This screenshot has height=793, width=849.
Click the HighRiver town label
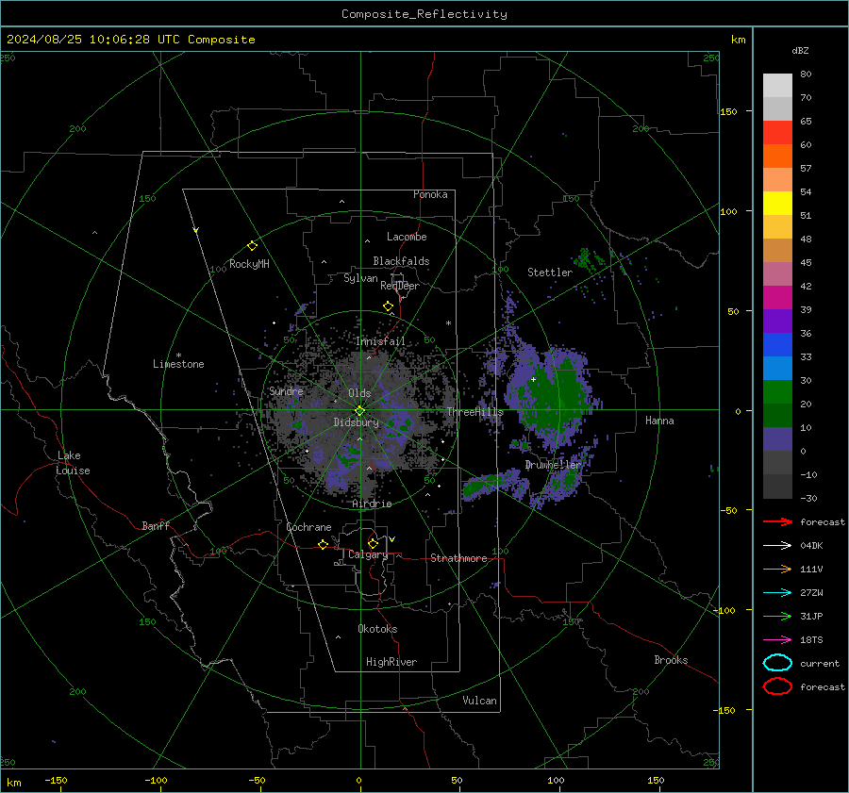[391, 662]
